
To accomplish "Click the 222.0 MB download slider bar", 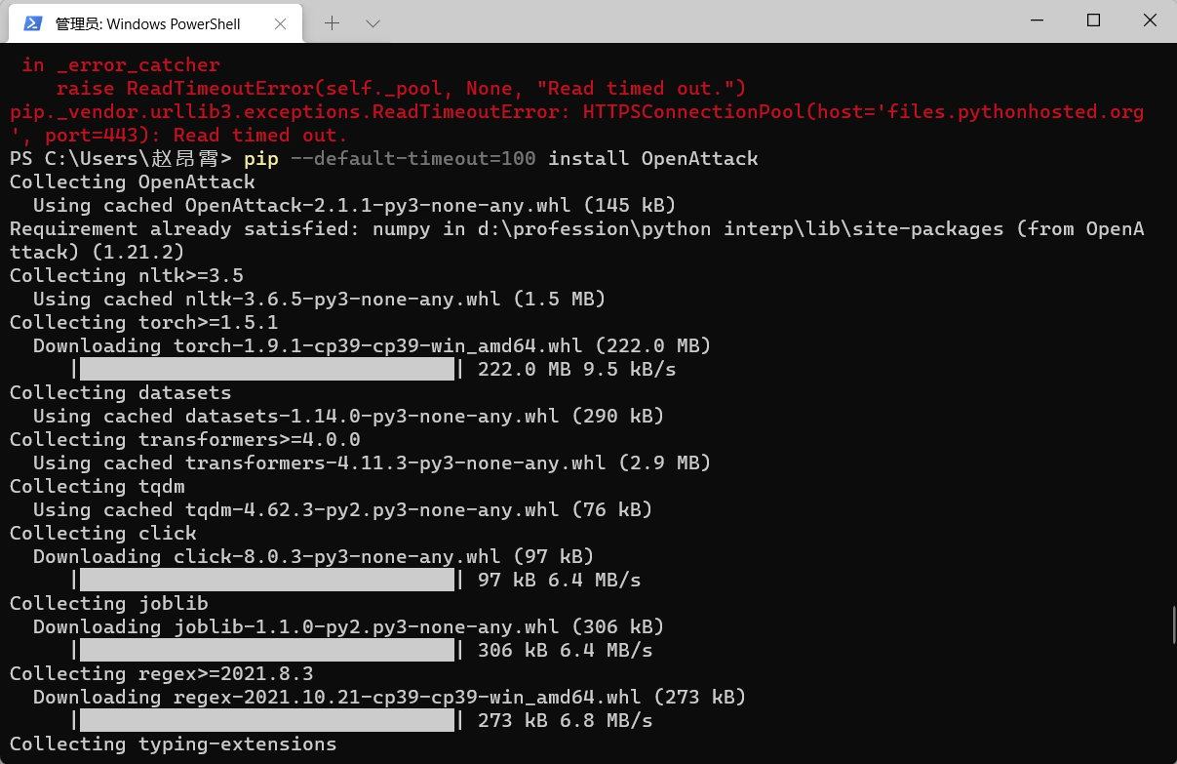I will point(263,369).
